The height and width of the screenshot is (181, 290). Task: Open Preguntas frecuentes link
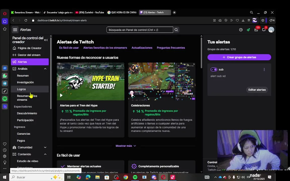click(171, 48)
